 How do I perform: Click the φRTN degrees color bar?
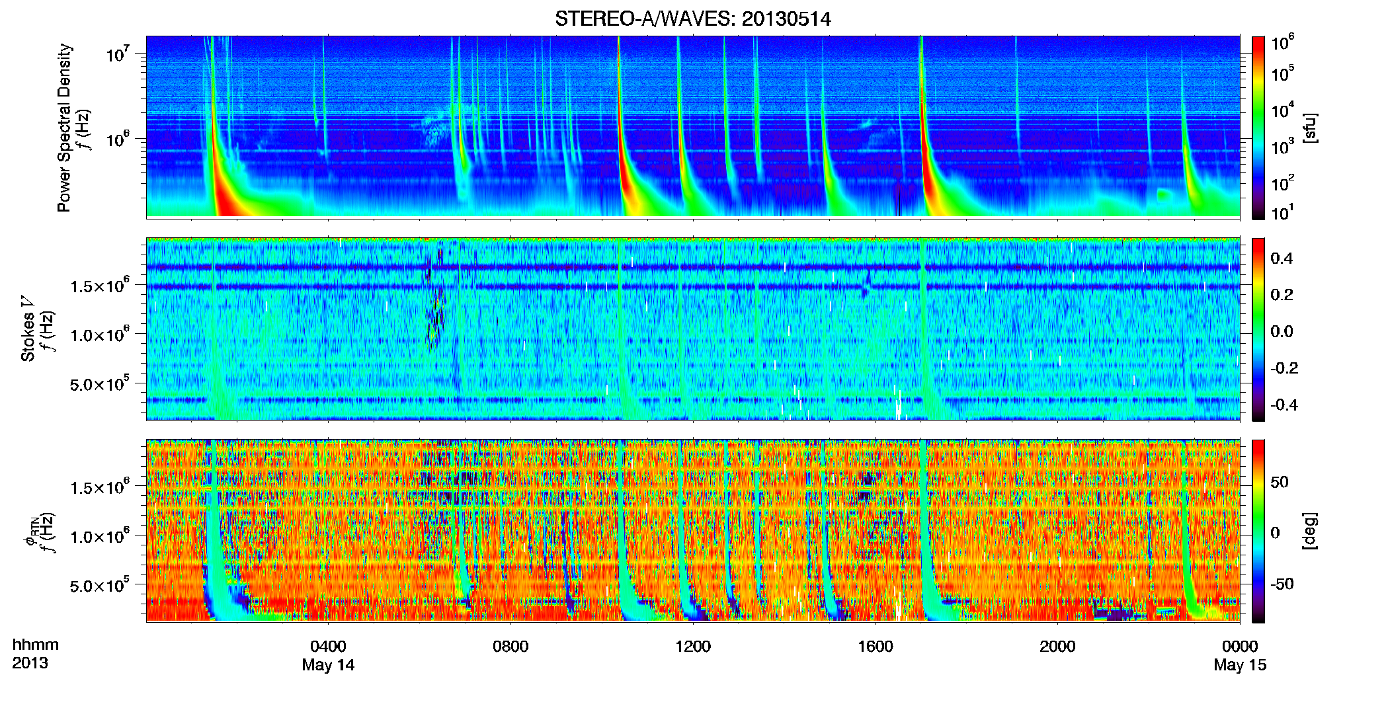click(1258, 531)
